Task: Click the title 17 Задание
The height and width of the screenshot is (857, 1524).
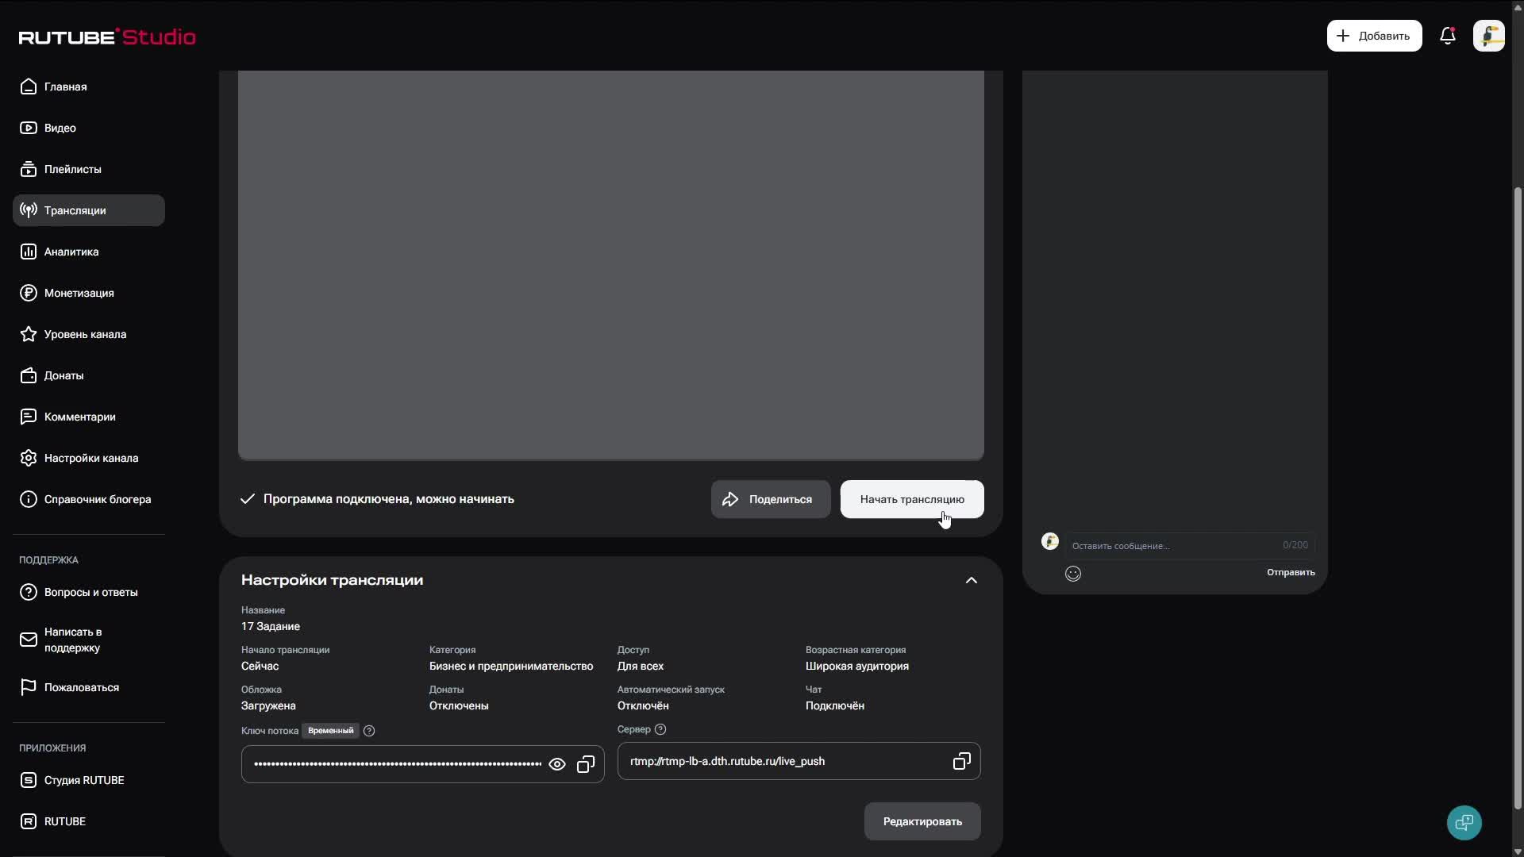Action: pyautogui.click(x=271, y=626)
